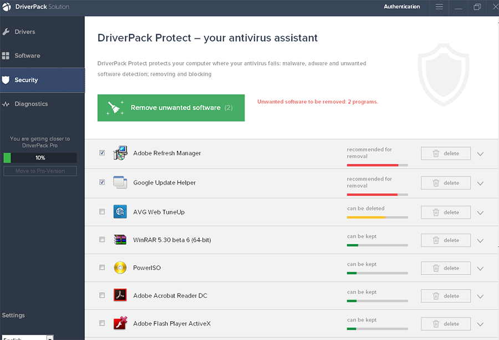This screenshot has width=499, height=340.
Task: Check Adobe Flash Player ActiveX checkbox
Action: point(102,323)
